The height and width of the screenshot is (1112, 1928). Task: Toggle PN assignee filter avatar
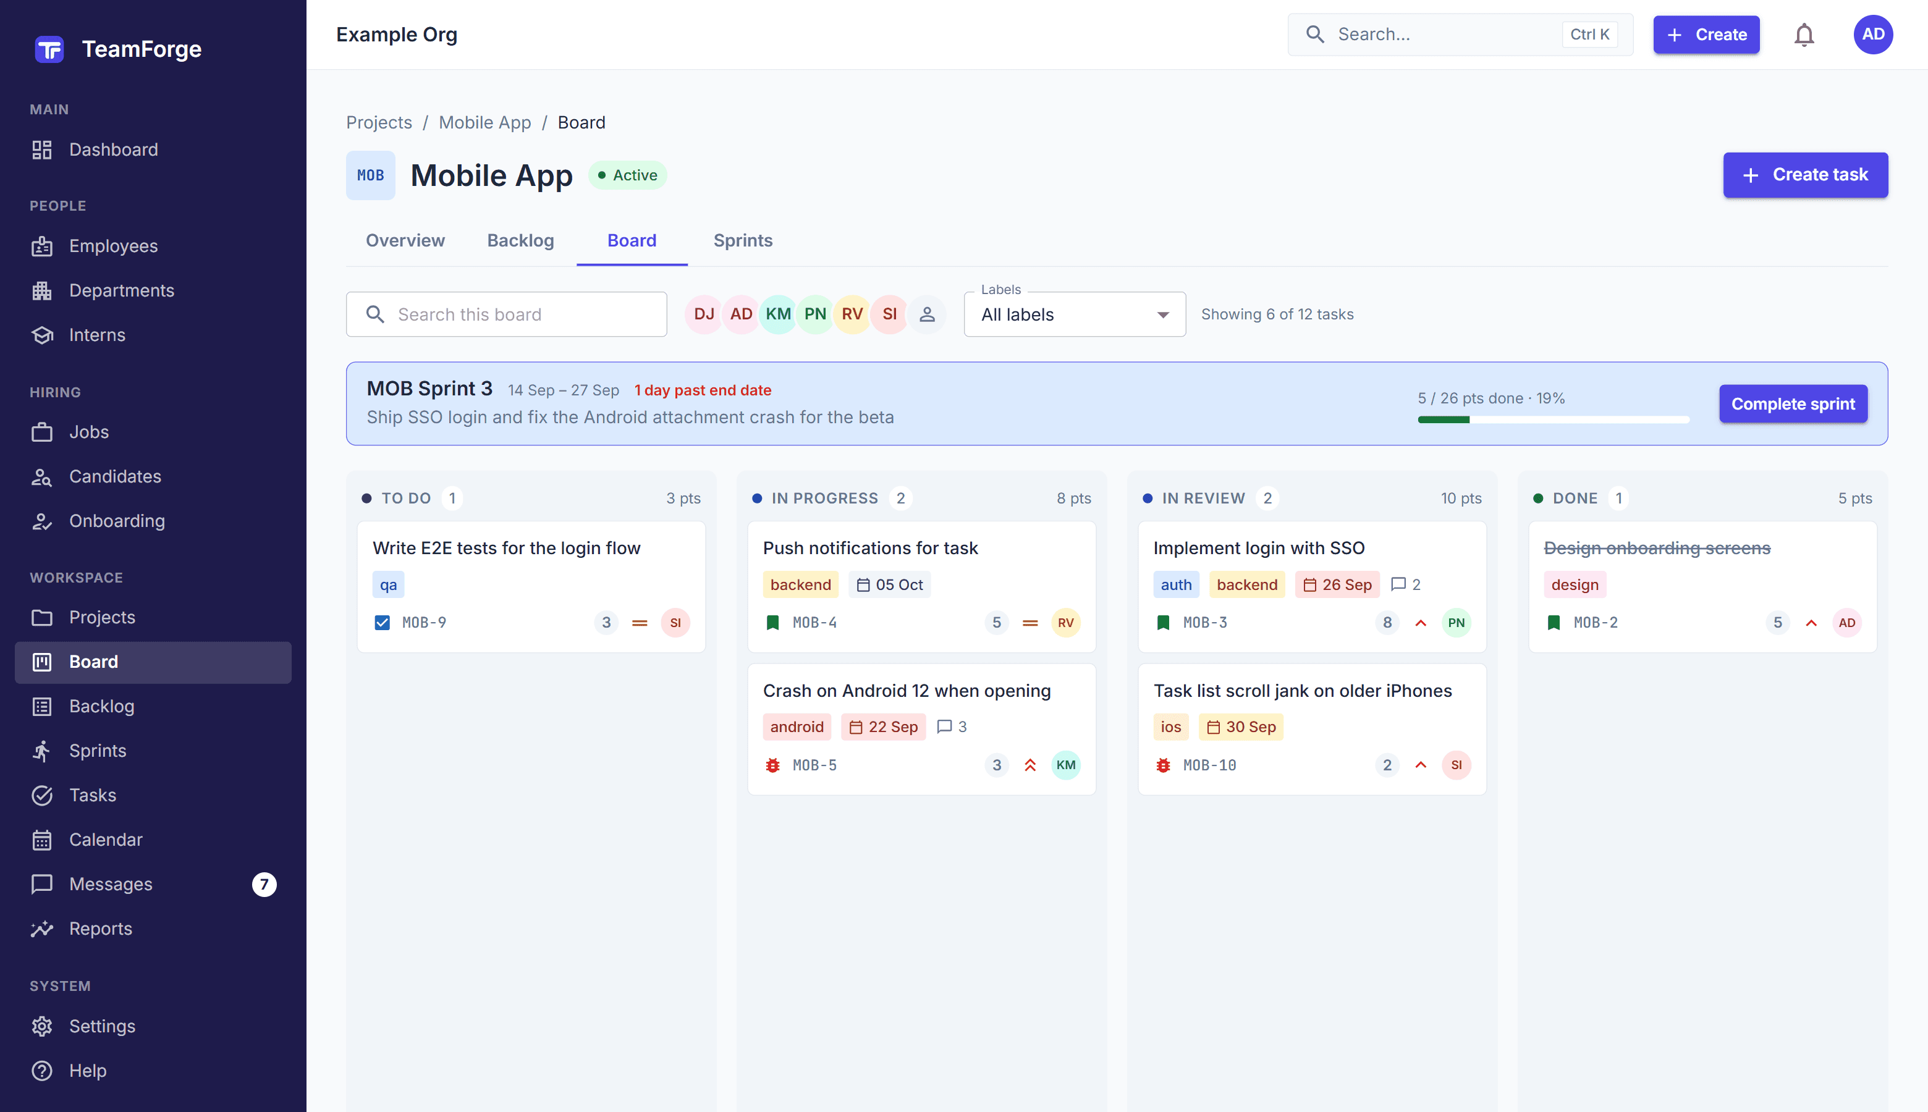tap(815, 314)
